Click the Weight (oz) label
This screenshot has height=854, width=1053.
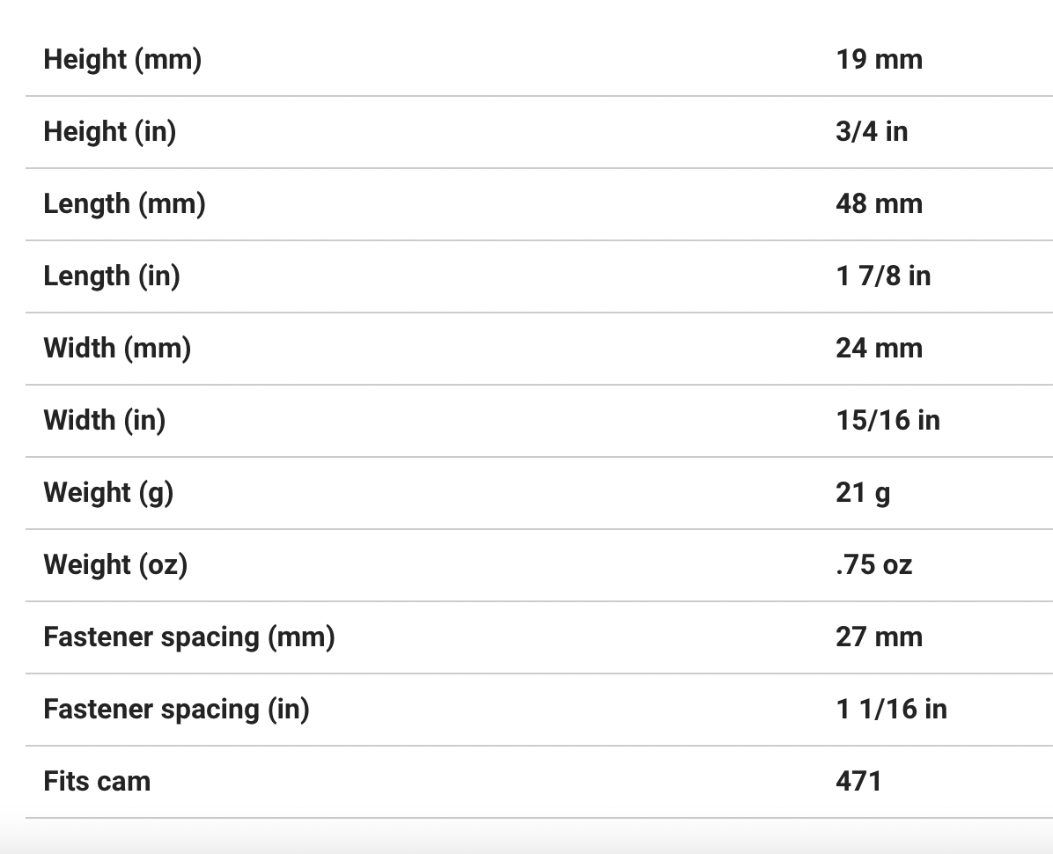115,565
